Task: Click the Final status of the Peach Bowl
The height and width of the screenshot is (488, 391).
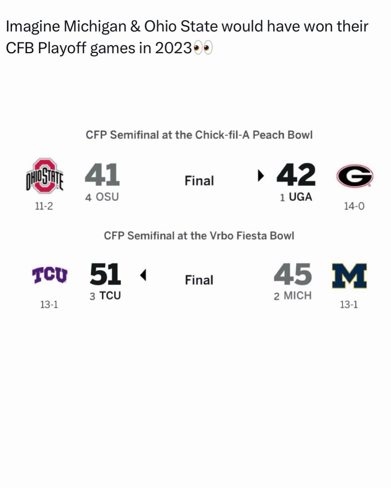Action: point(199,181)
